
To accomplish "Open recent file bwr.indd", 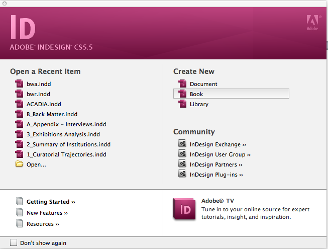I will (38, 94).
